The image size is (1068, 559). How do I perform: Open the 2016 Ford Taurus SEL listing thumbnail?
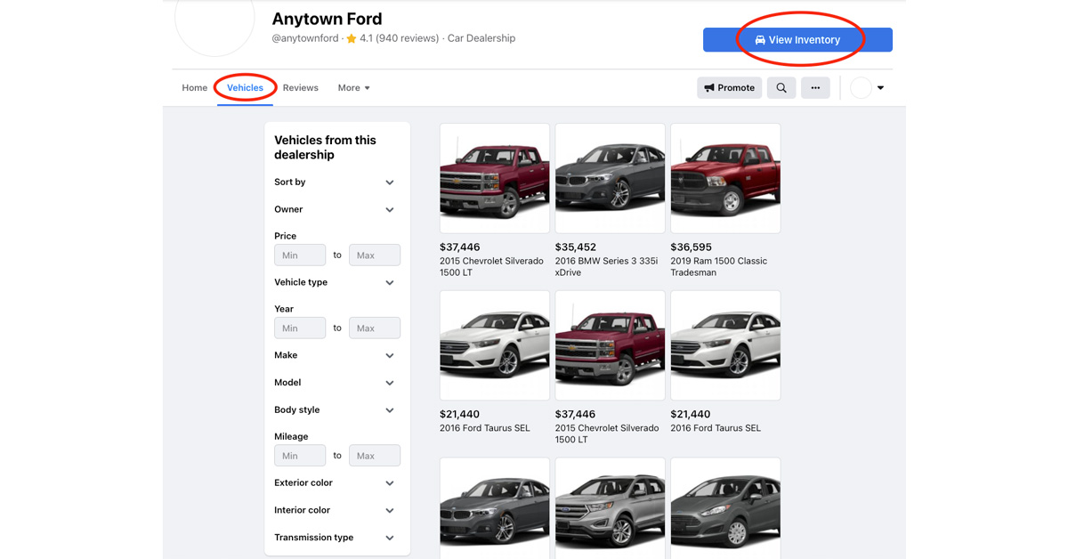click(494, 345)
